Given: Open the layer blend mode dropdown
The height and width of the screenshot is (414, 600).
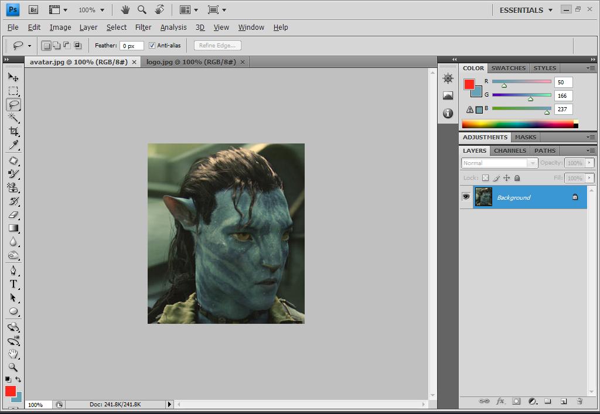Looking at the screenshot, I should [x=499, y=163].
